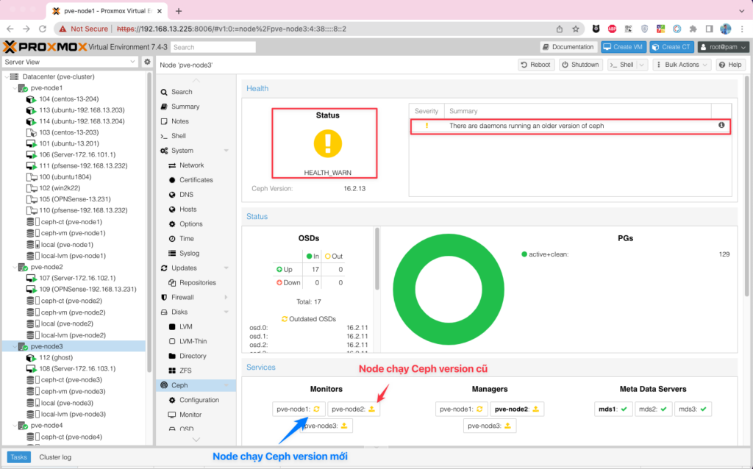This screenshot has height=469, width=753.
Task: Collapse the Ceph section arrow
Action: (226, 385)
